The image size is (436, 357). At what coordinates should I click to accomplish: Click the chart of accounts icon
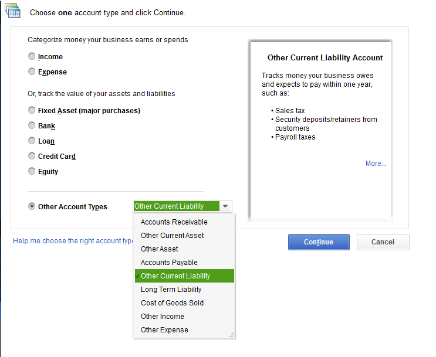click(x=12, y=10)
